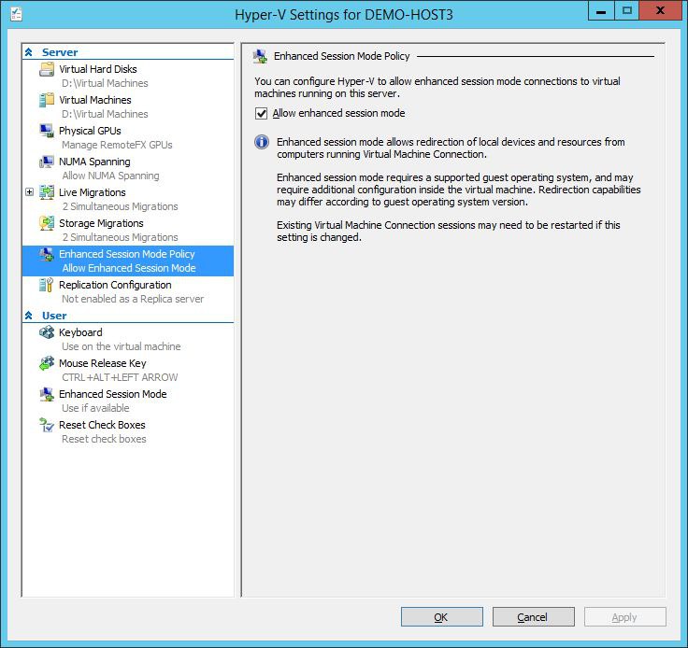Click 'Allow NUMA Spanning' subtext
This screenshot has height=648, width=688.
[x=110, y=176]
